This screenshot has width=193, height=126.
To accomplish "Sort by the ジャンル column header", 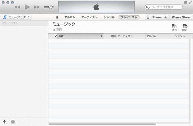I will point(183,36).
